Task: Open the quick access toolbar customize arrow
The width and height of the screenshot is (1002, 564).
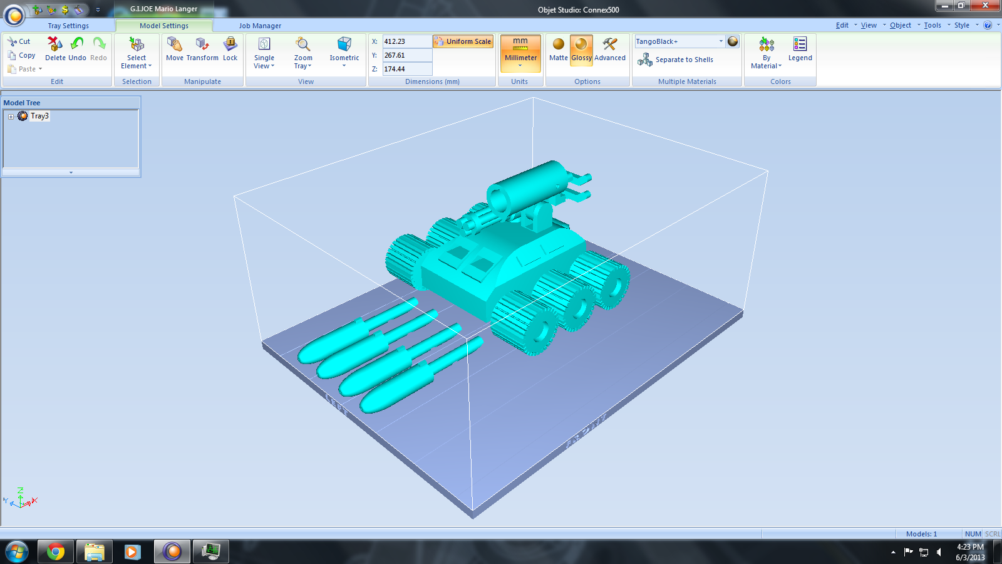Action: point(98,9)
